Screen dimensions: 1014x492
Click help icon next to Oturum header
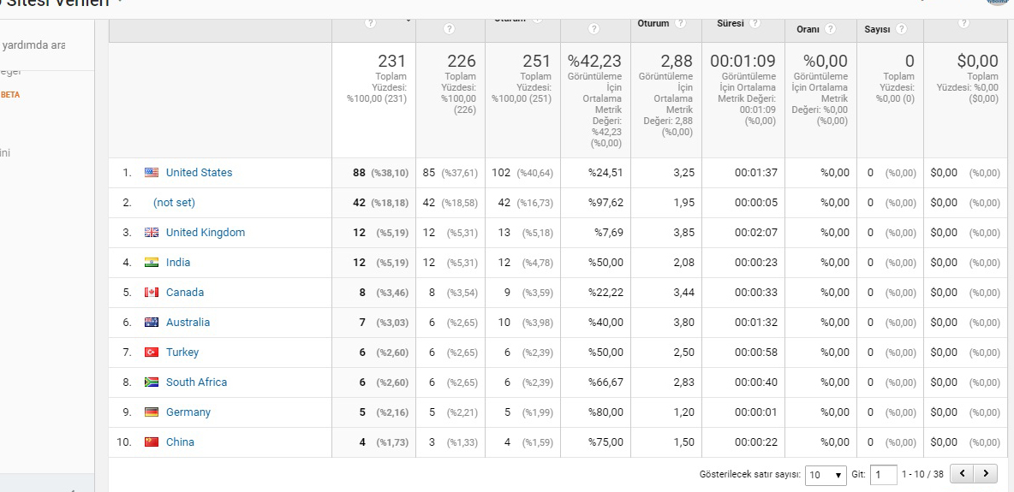(680, 23)
